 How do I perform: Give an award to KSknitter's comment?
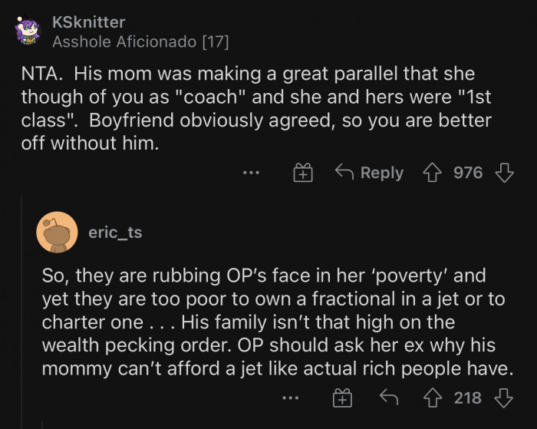pyautogui.click(x=304, y=173)
